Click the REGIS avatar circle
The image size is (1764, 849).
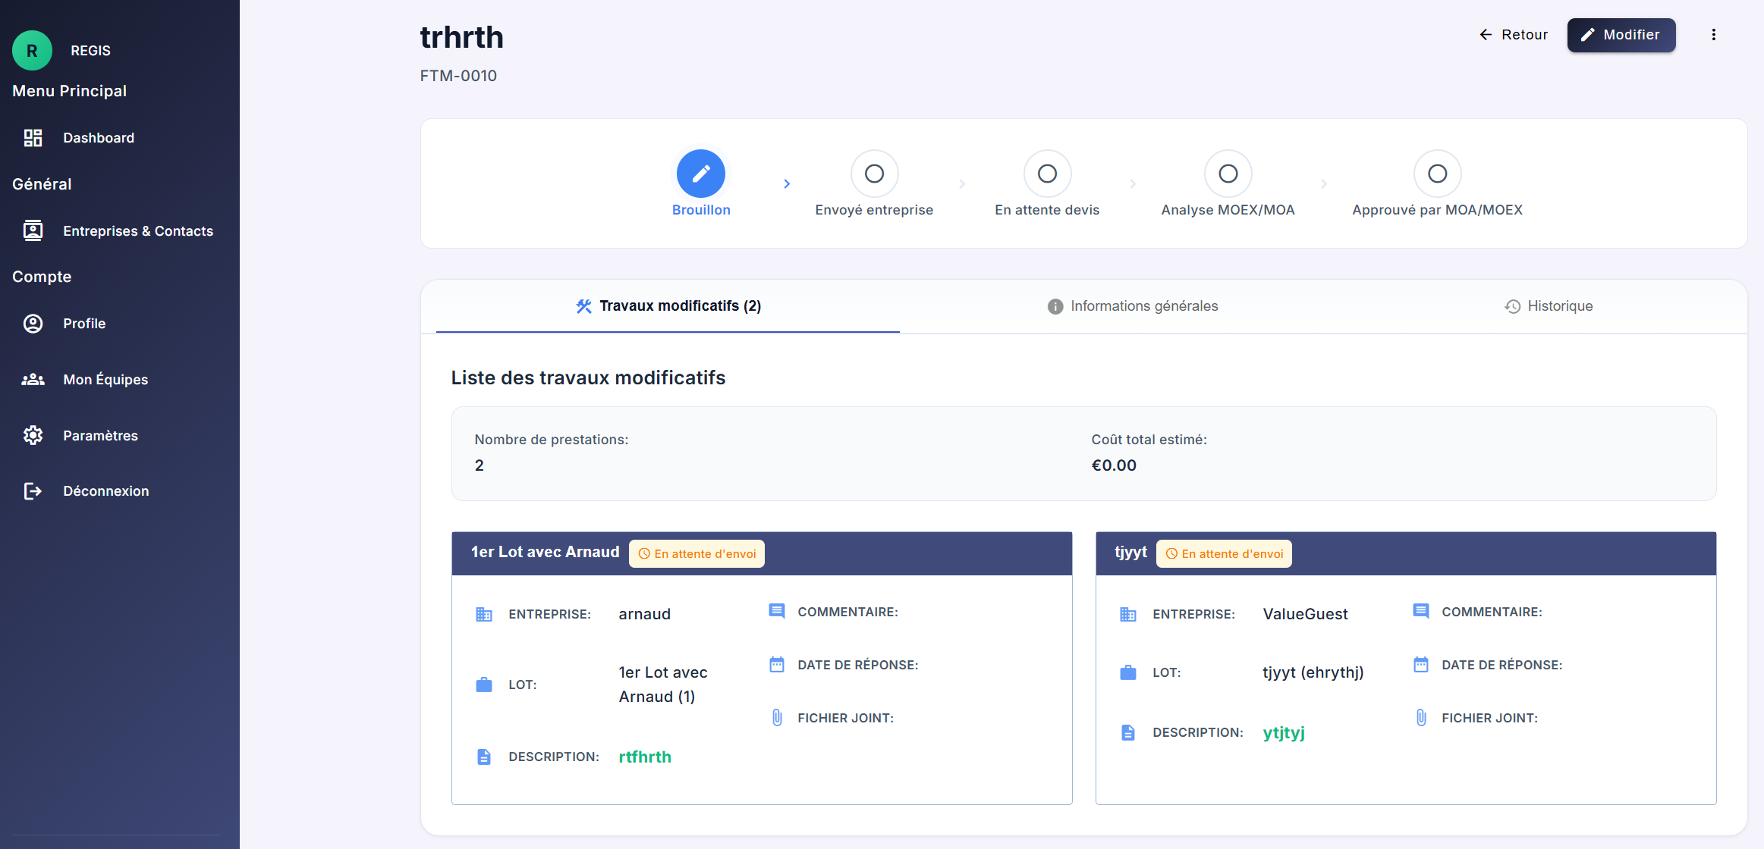(x=32, y=50)
